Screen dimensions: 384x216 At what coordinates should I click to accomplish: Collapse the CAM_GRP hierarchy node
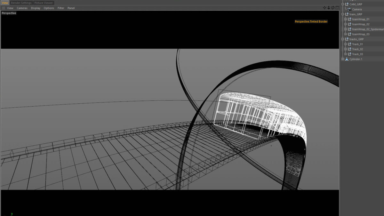coord(343,4)
